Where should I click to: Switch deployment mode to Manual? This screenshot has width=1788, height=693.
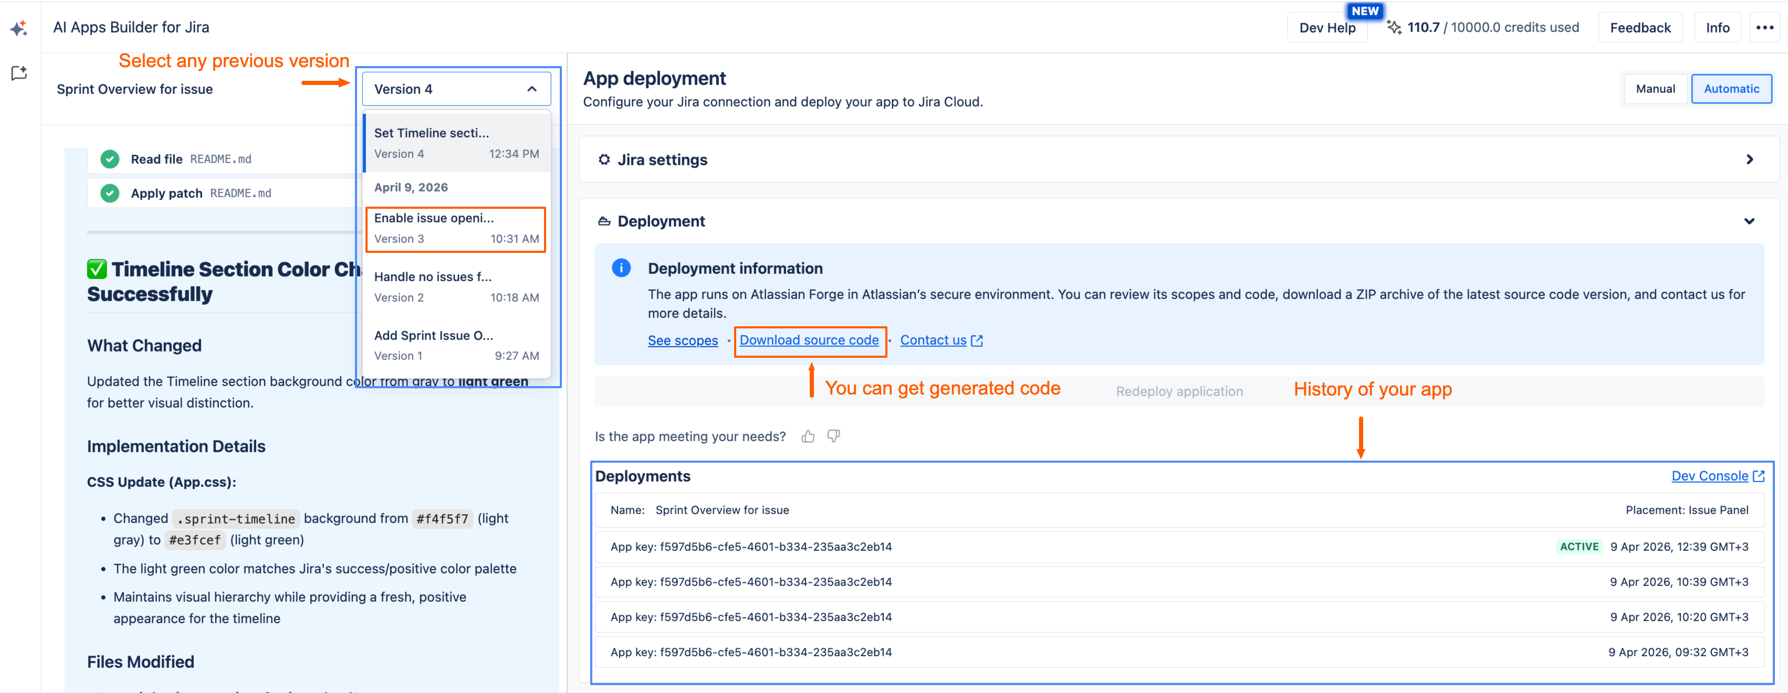[x=1656, y=89]
